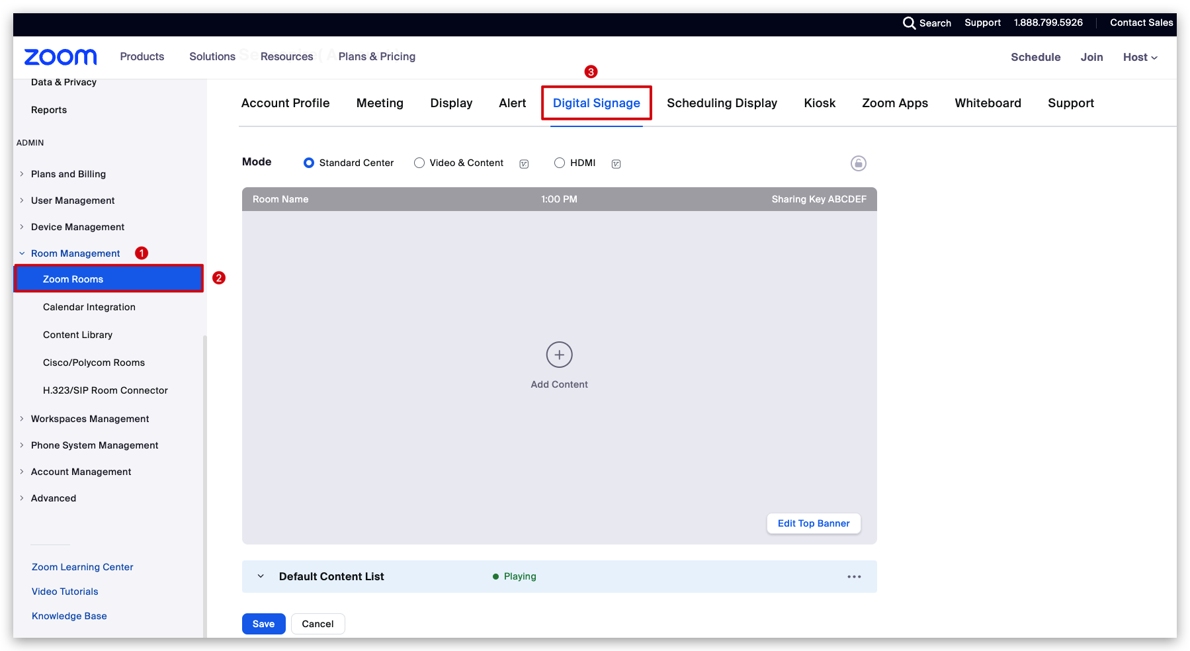Click the 1:00 PM banner time
This screenshot has height=651, width=1190.
tap(559, 199)
